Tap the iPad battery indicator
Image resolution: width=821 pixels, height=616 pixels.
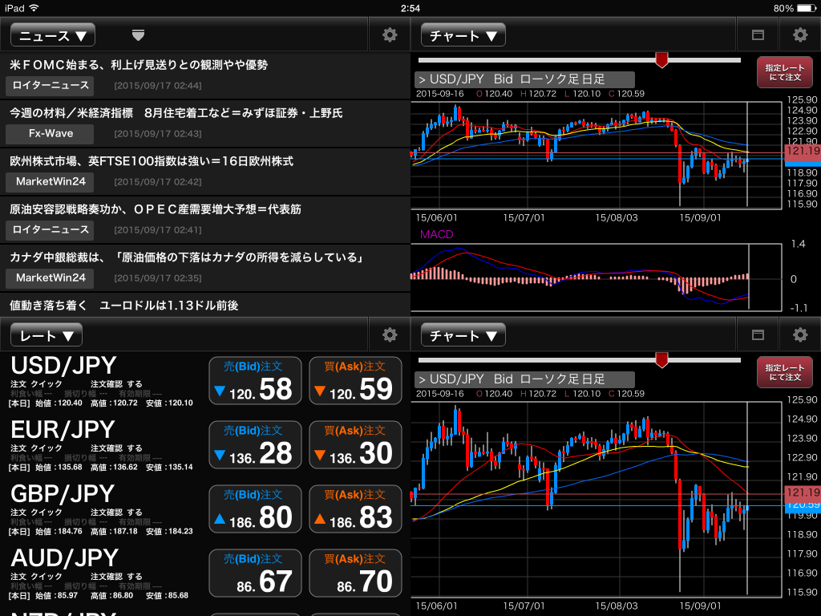coord(808,8)
